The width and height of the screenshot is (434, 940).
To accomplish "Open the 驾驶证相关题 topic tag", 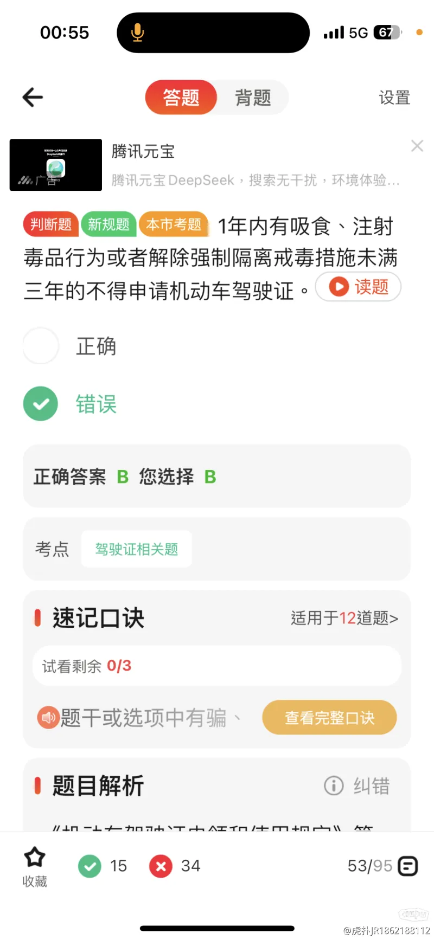I will coord(137,549).
